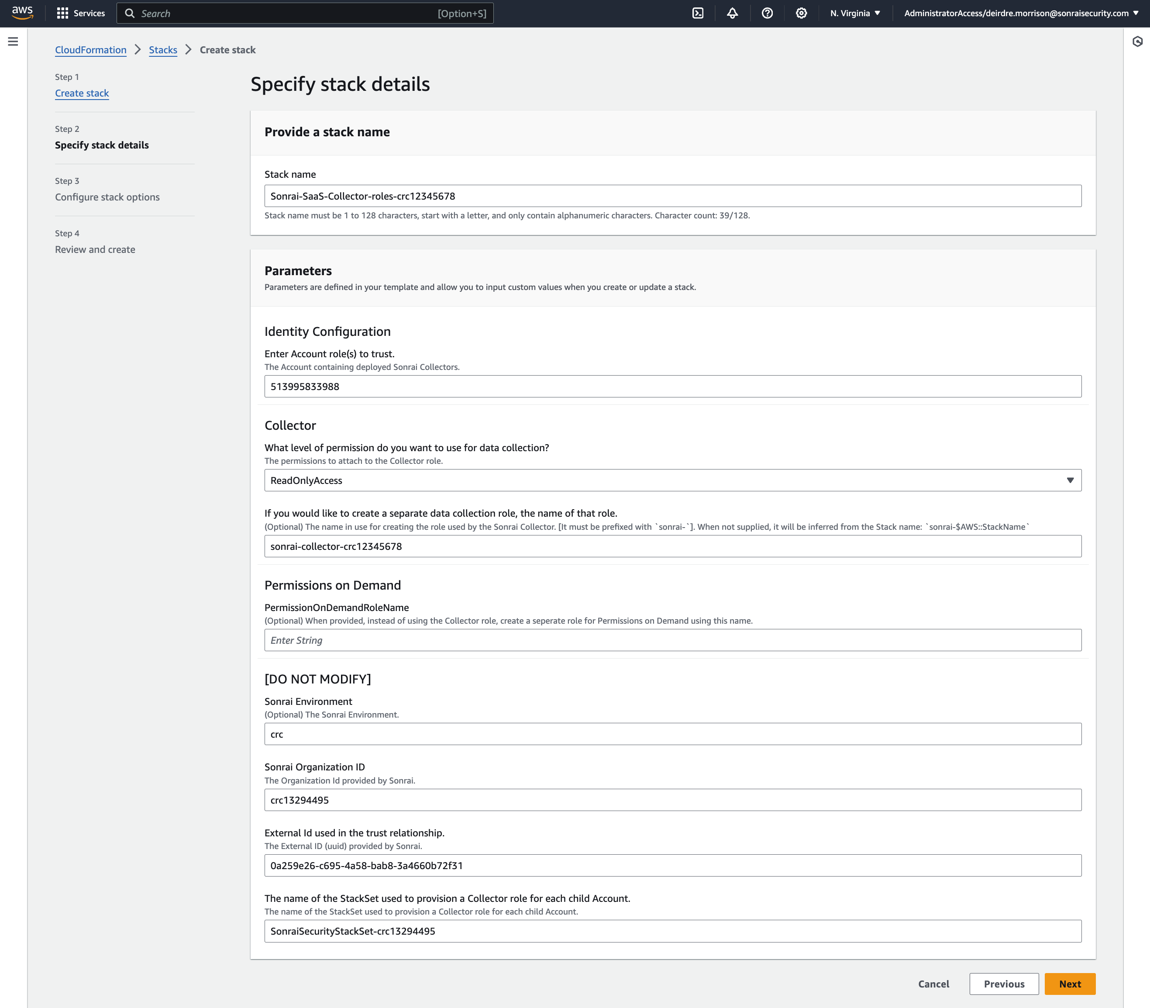This screenshot has width=1150, height=1008.
Task: Click the Identity Configuration heading
Action: tap(327, 331)
